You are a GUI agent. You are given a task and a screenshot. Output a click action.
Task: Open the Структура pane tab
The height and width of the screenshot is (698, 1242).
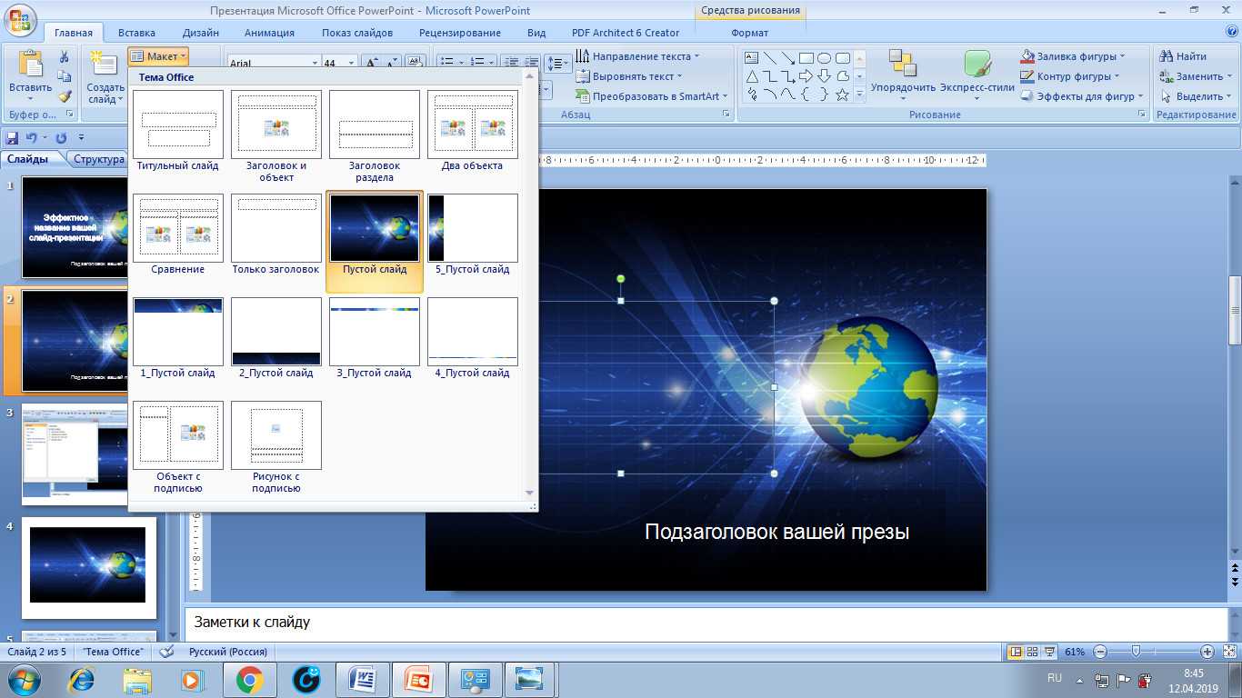coord(99,159)
